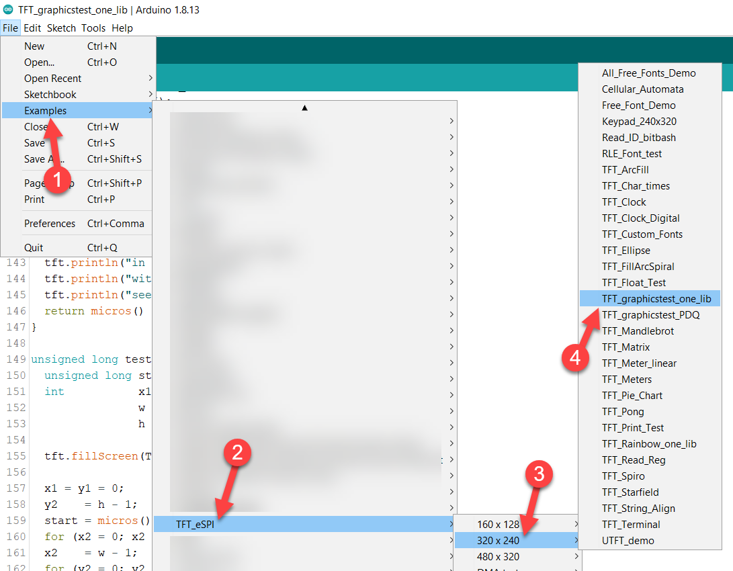Open Preferences from the File menu
The width and height of the screenshot is (733, 571).
[77, 224]
